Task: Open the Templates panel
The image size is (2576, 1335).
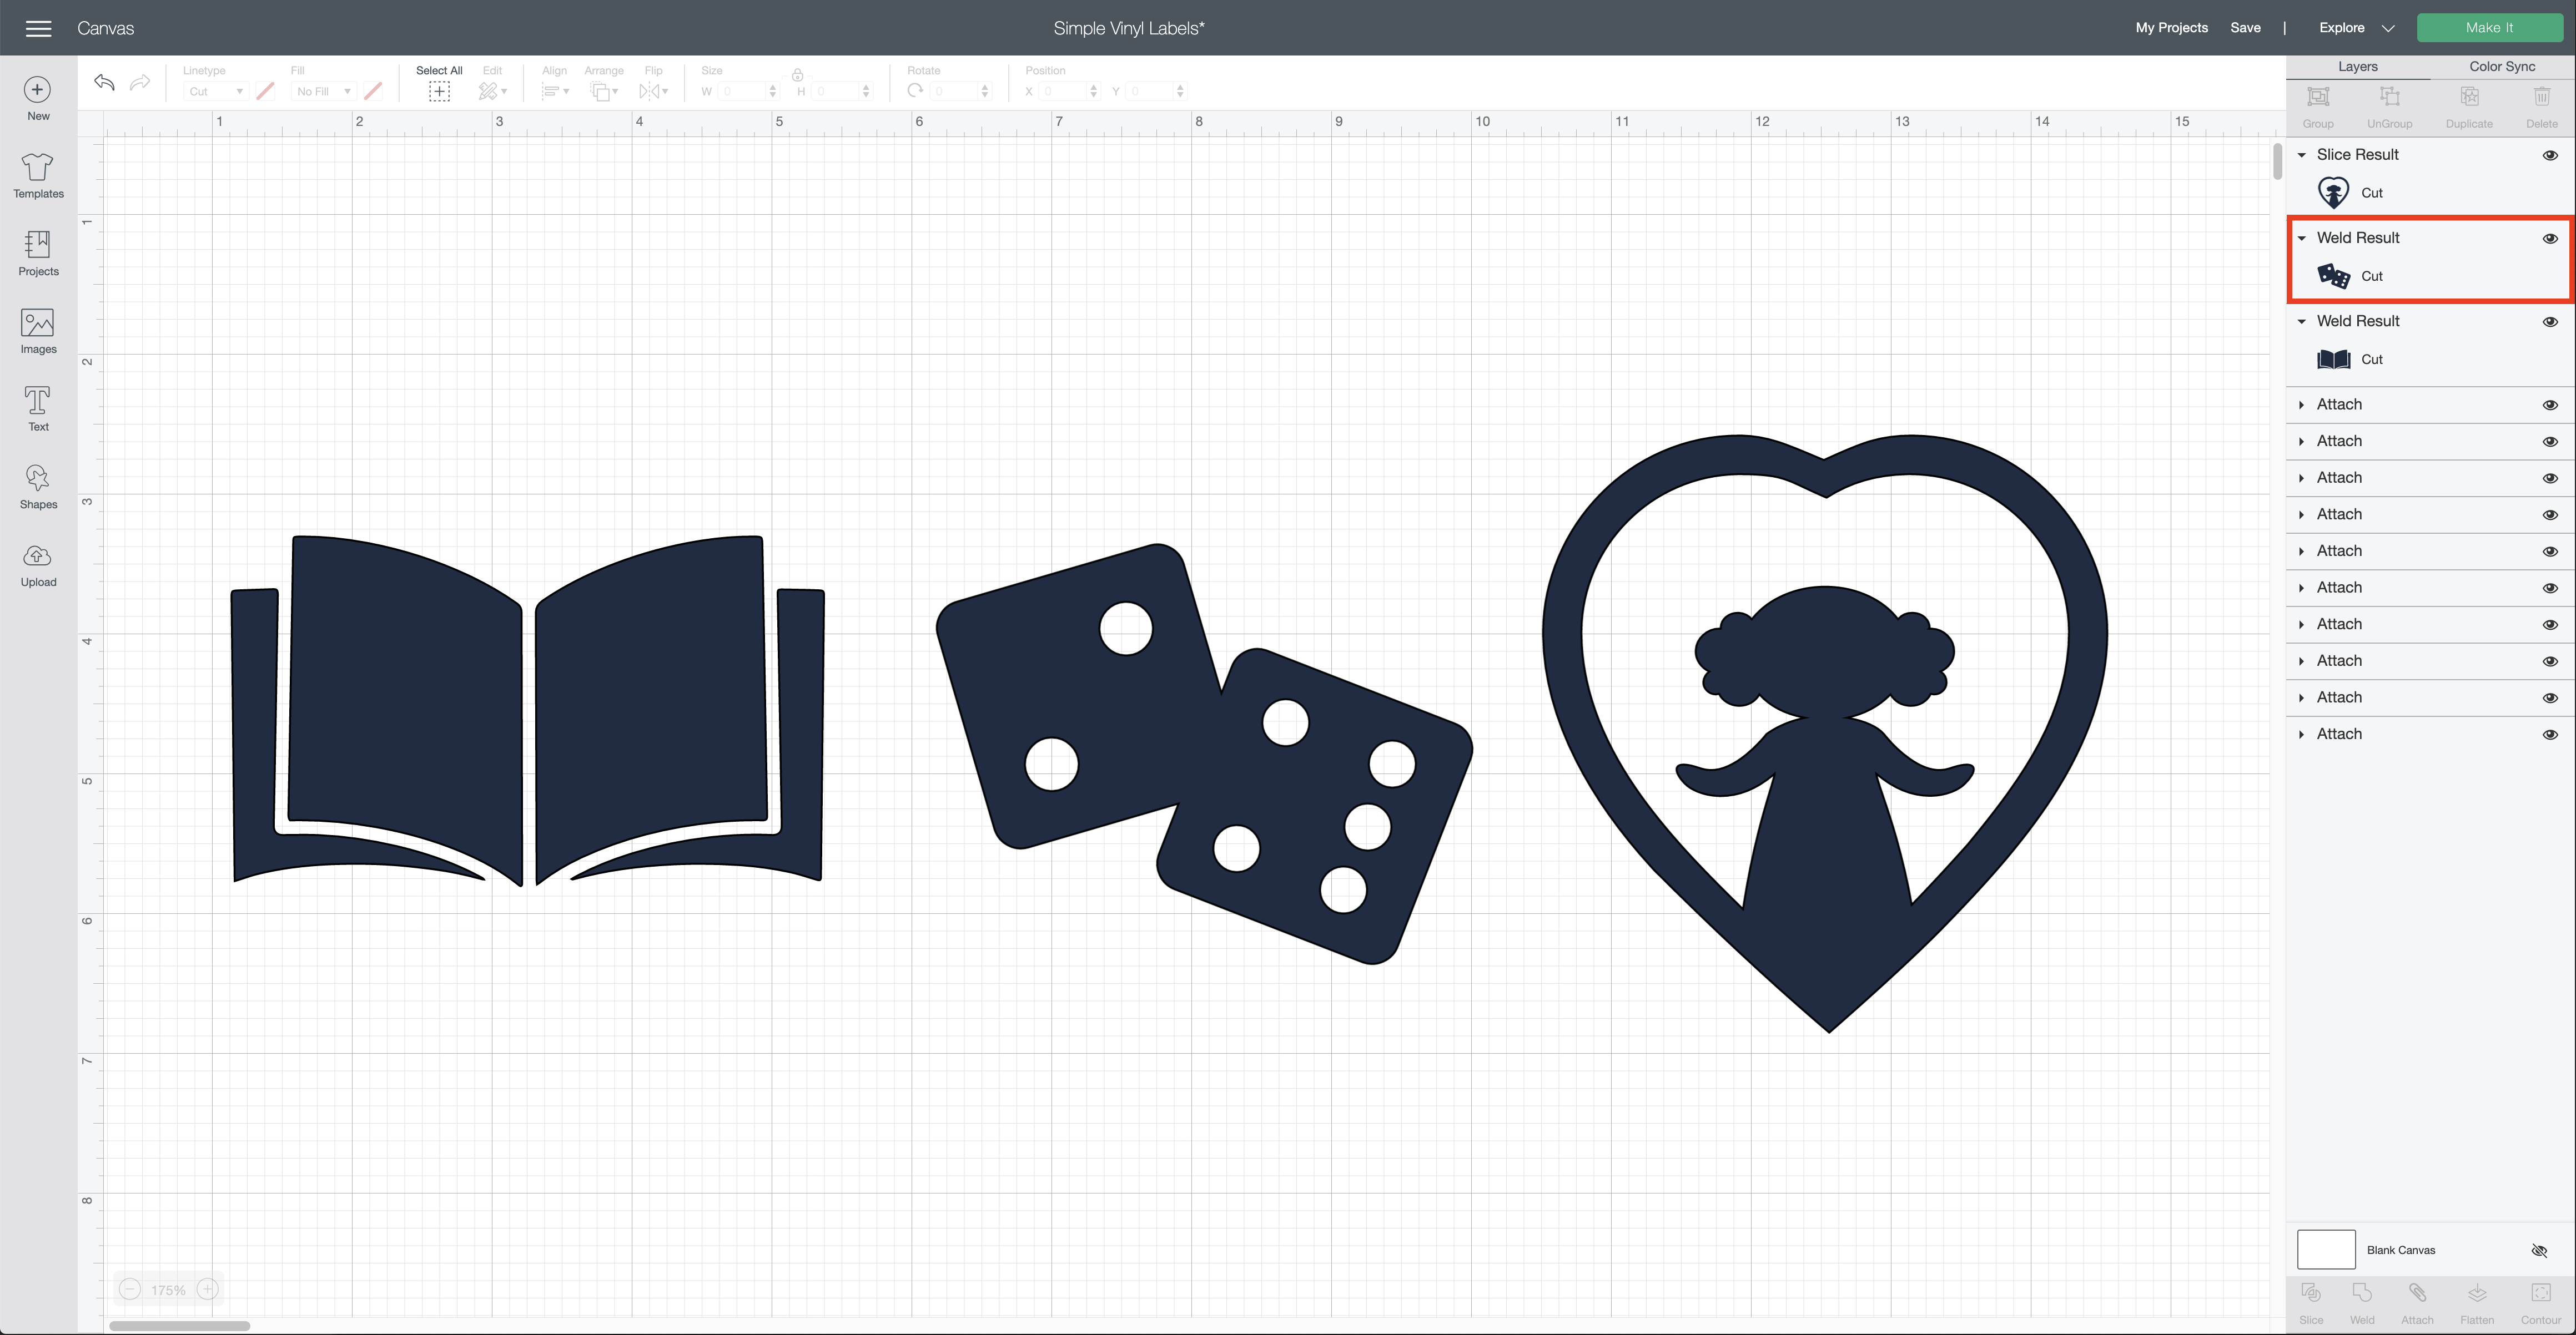Action: click(x=38, y=175)
